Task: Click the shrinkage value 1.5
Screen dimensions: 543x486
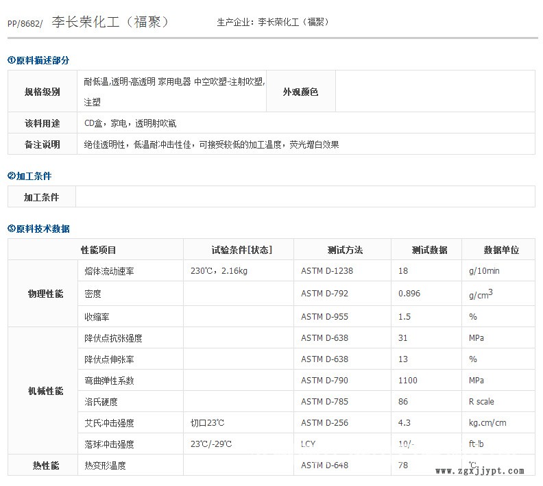Action: point(404,317)
